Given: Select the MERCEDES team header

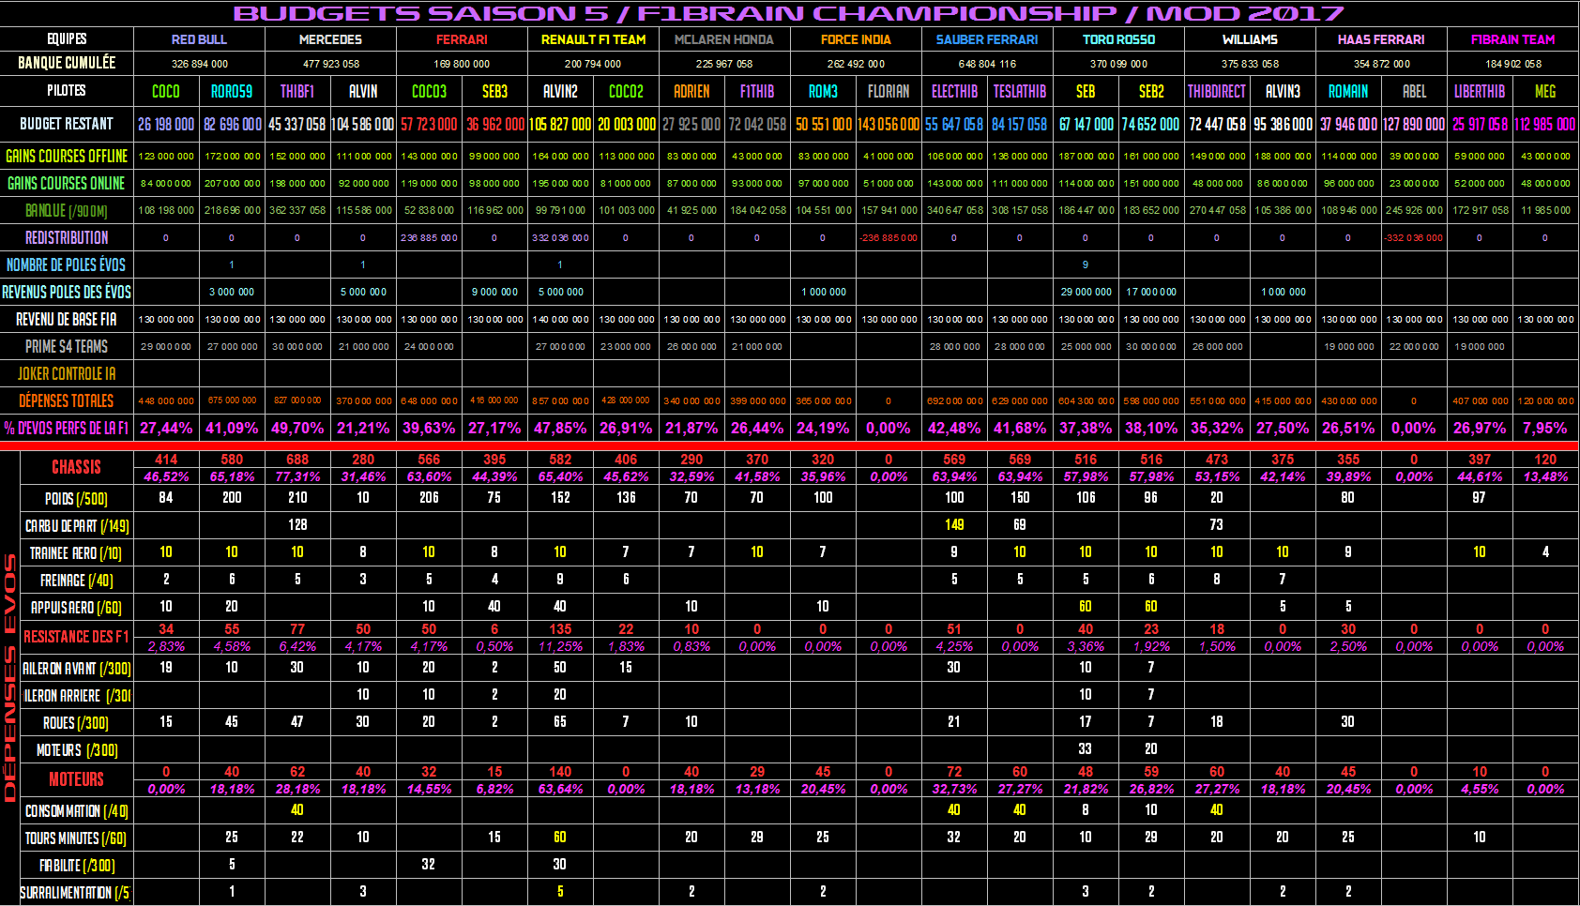Looking at the screenshot, I should pyautogui.click(x=330, y=39).
